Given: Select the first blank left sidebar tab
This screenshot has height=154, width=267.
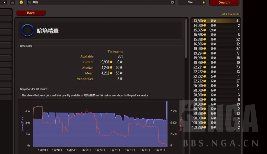Looking at the screenshot, I should point(6,12).
